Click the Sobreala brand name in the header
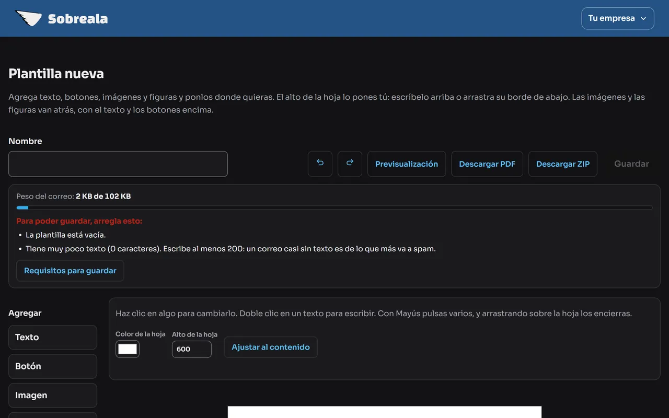 [78, 19]
